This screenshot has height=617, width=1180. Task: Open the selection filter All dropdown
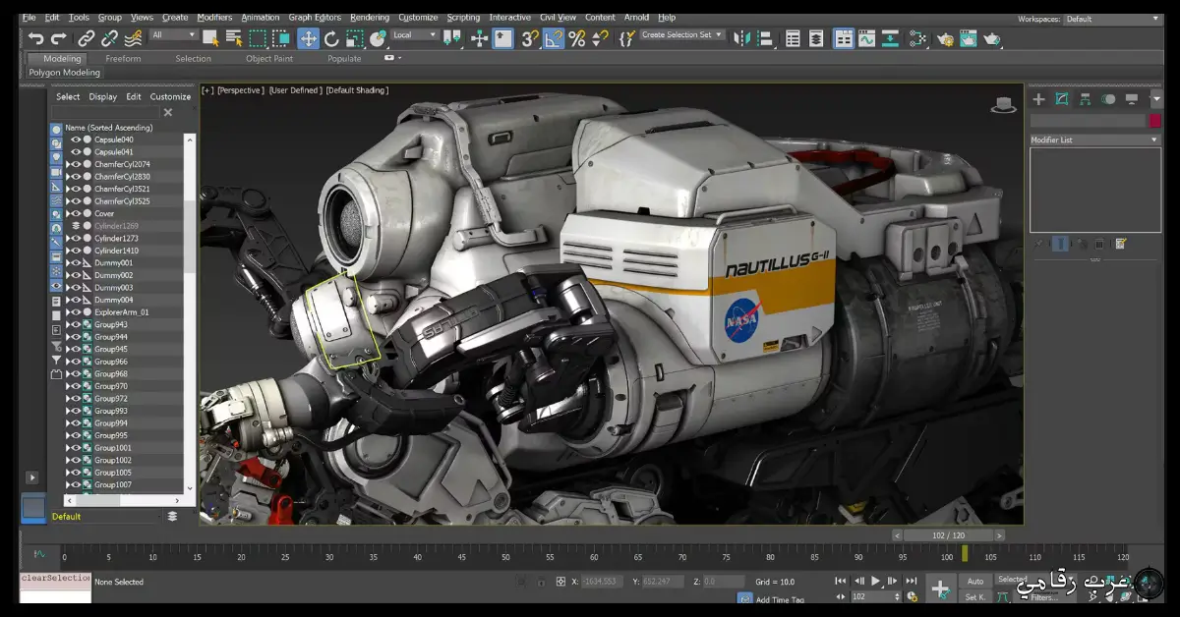(x=173, y=35)
